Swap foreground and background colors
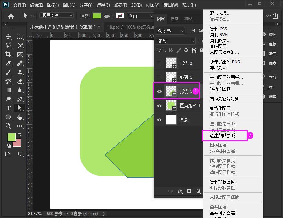The height and width of the screenshot is (218, 283). 20,134
